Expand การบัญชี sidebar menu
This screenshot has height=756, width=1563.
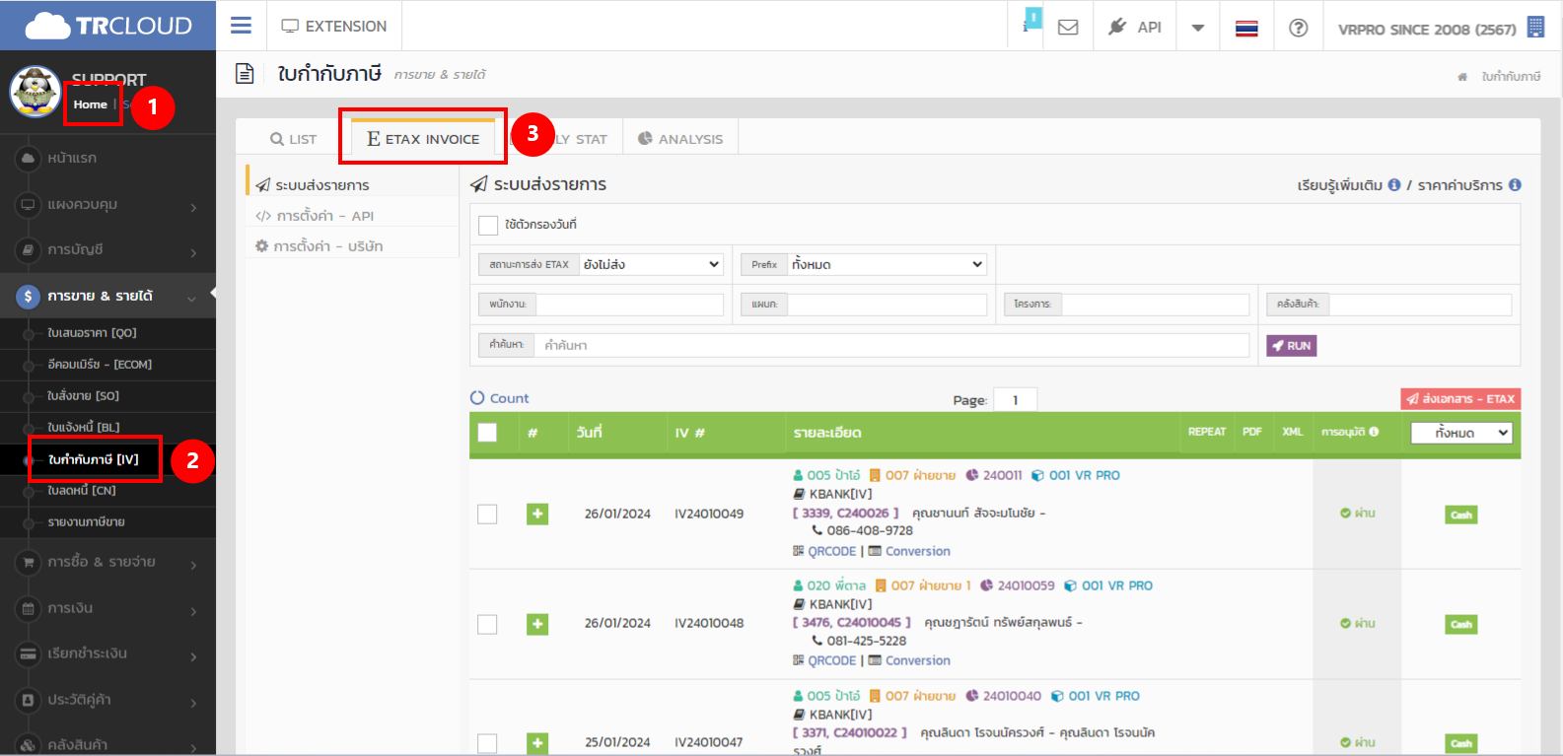(x=107, y=250)
